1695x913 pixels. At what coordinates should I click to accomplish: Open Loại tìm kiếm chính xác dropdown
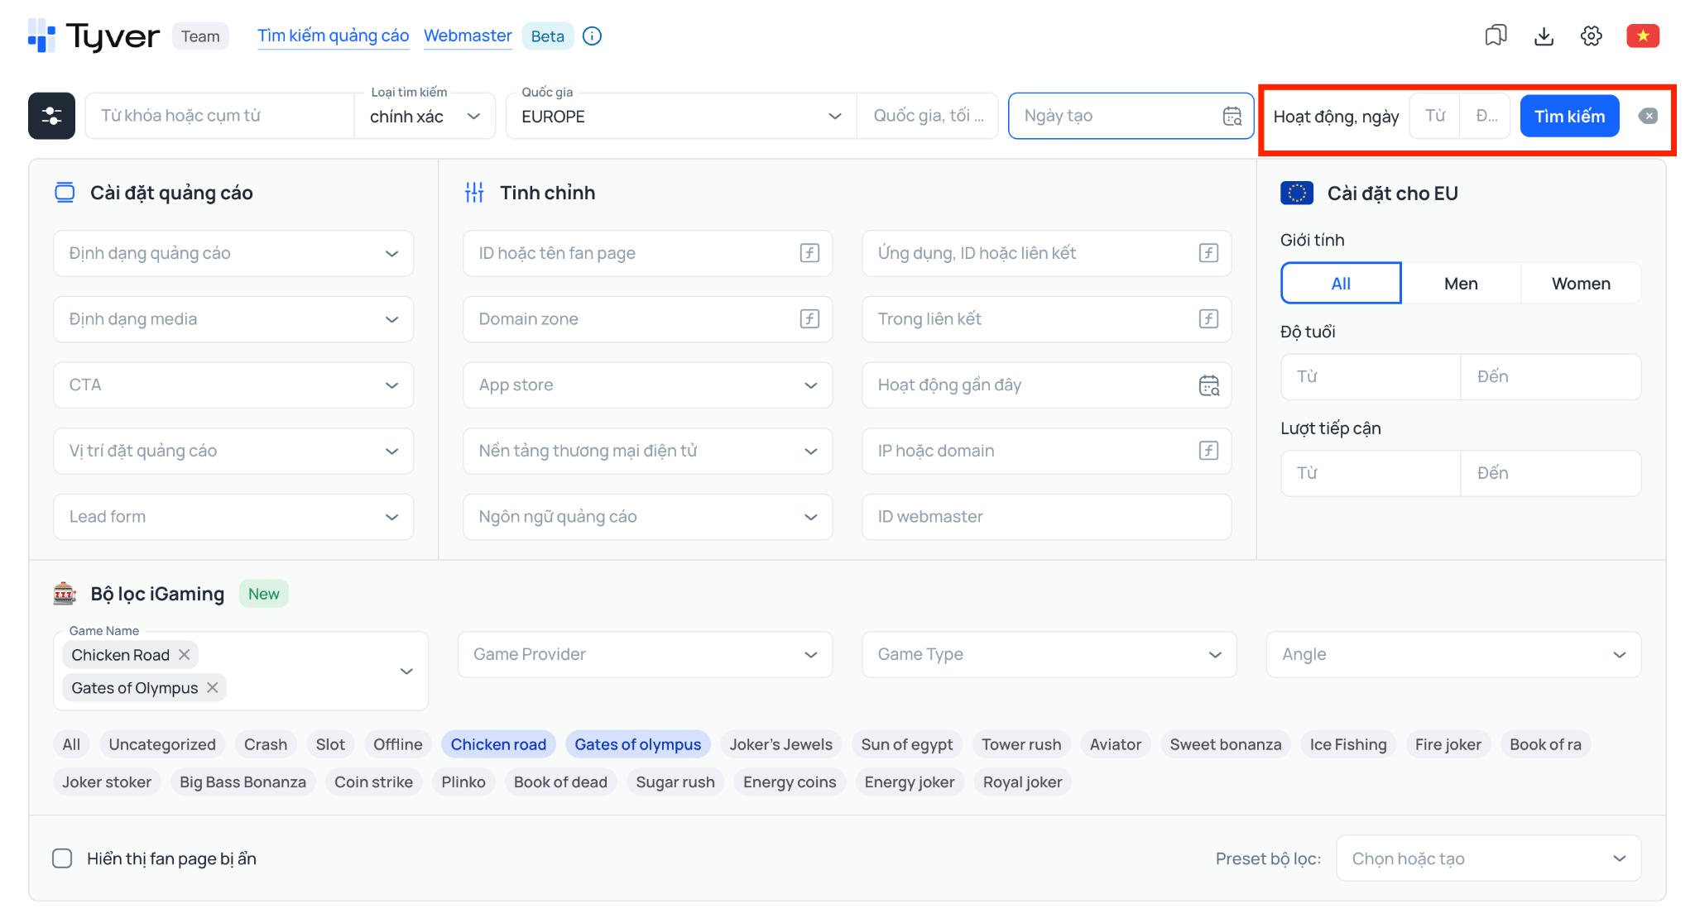(425, 117)
